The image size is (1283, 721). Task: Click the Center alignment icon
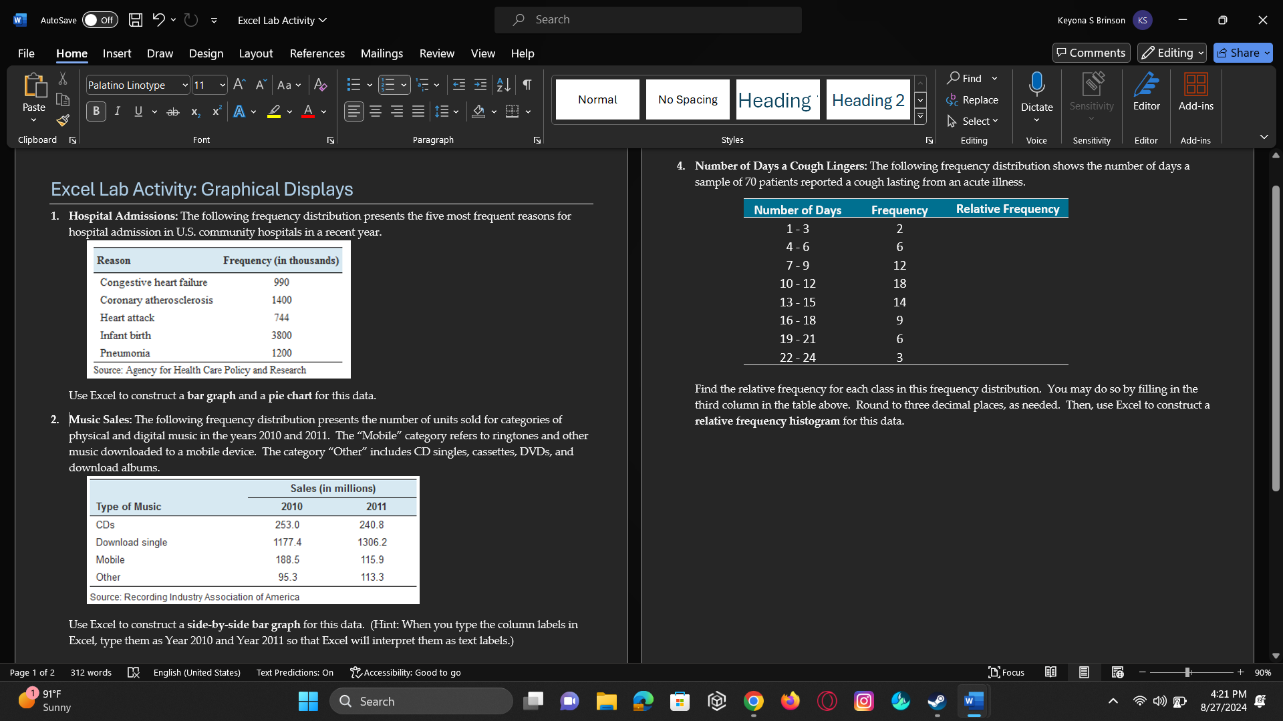[376, 111]
